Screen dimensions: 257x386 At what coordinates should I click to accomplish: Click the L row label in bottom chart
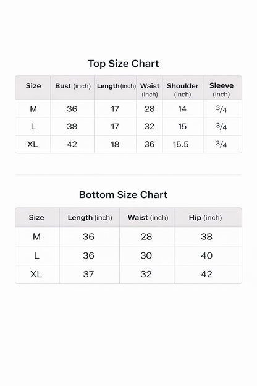click(x=36, y=255)
